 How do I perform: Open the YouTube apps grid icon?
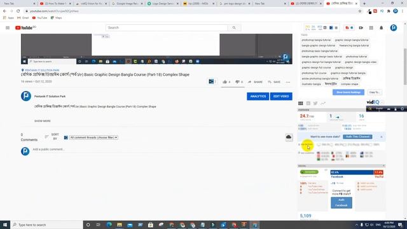(371, 28)
